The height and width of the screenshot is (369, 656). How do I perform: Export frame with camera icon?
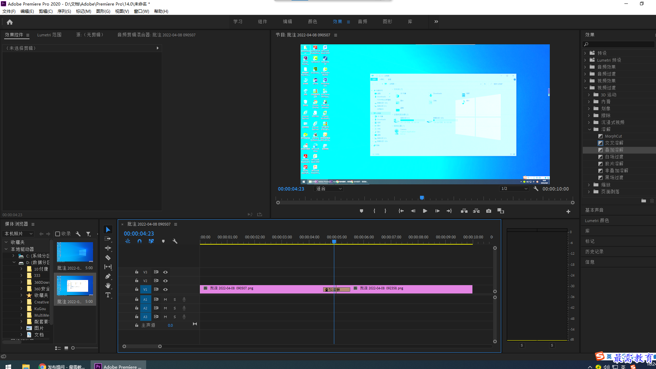click(489, 211)
